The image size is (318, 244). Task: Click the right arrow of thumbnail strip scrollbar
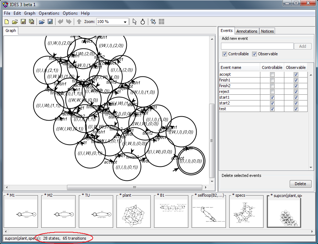pos(312,231)
